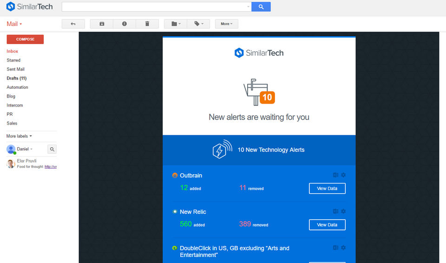Open the Inbox folder
Image resolution: width=446 pixels, height=263 pixels.
coord(12,51)
